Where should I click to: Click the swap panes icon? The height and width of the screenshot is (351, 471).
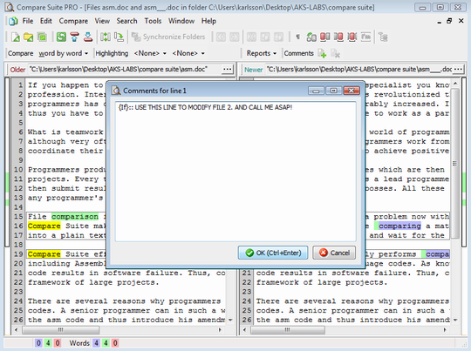pyautogui.click(x=106, y=37)
